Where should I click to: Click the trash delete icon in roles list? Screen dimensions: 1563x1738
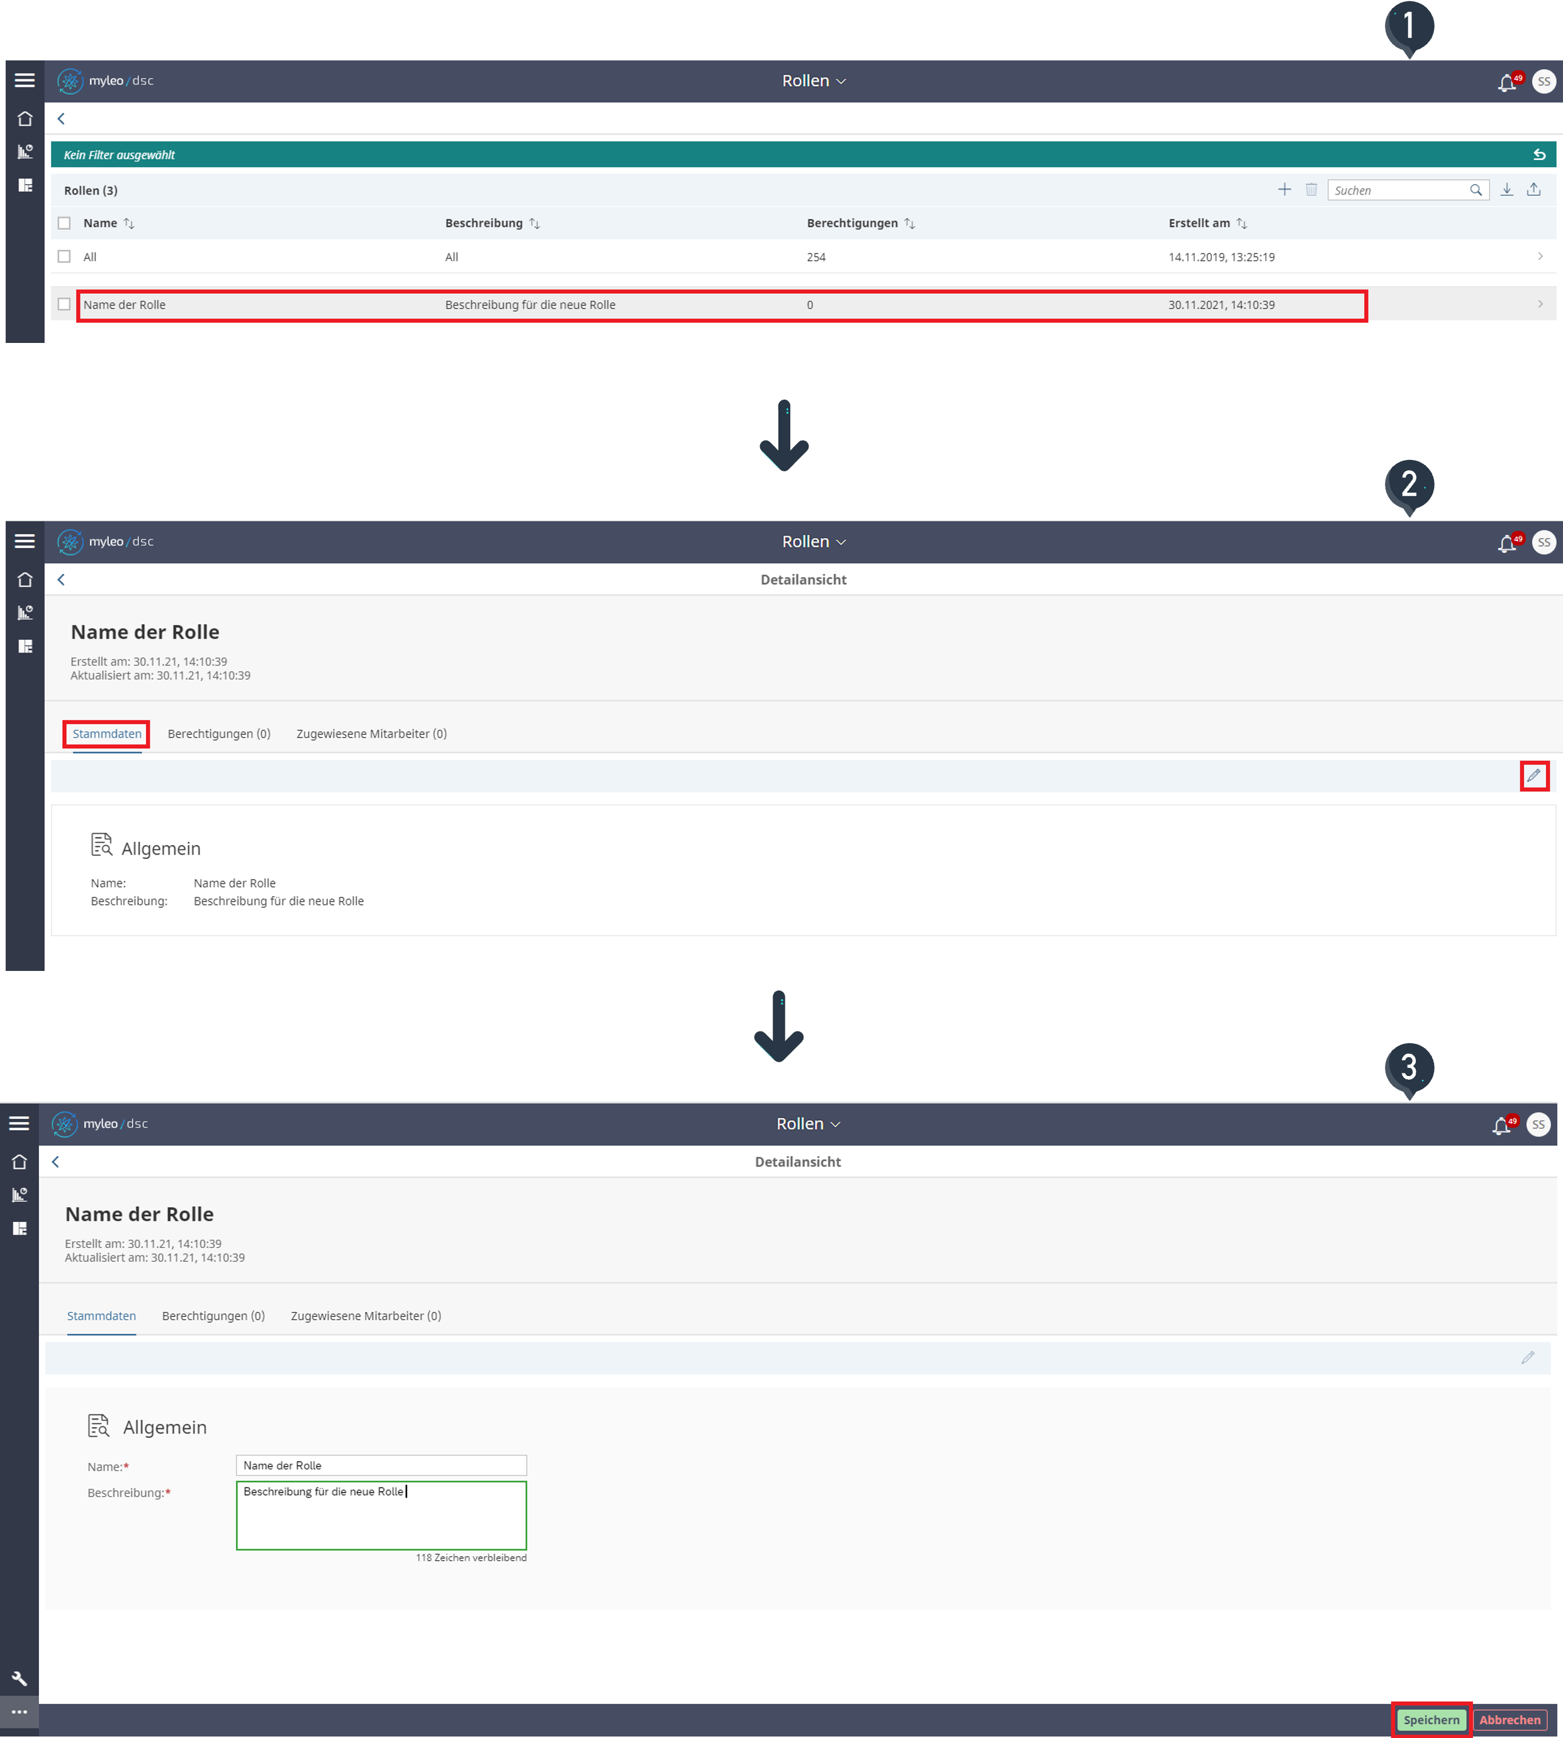click(x=1311, y=190)
